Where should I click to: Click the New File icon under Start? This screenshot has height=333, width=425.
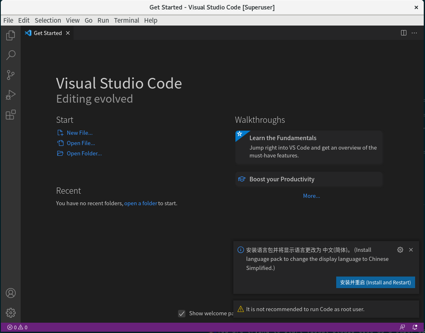click(x=60, y=133)
